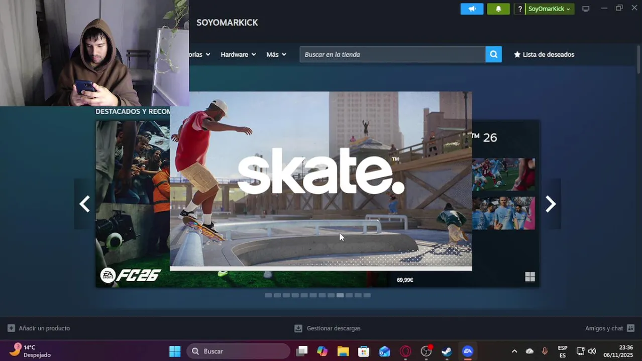View the lower FC 26 screenshot thumbnail
The width and height of the screenshot is (642, 361).
point(503,213)
